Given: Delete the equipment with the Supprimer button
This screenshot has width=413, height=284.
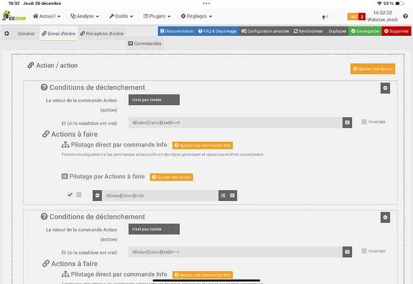Looking at the screenshot, I should coord(396,31).
